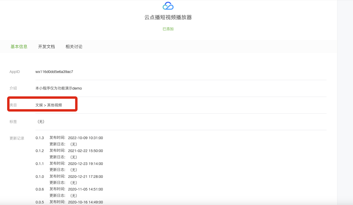353x205 pixels.
Task: Click version number 0.1.3
Action: pos(40,138)
